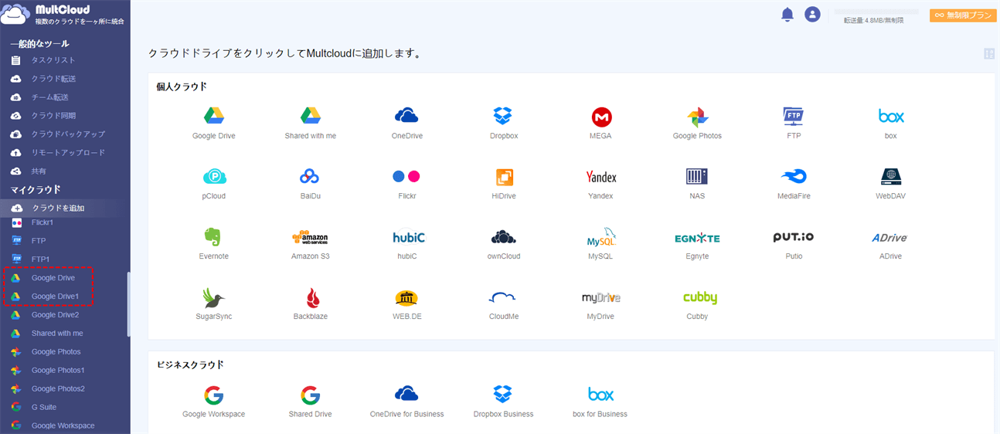This screenshot has height=434, width=1000.
Task: Add Flickr cloud
Action: point(406,184)
